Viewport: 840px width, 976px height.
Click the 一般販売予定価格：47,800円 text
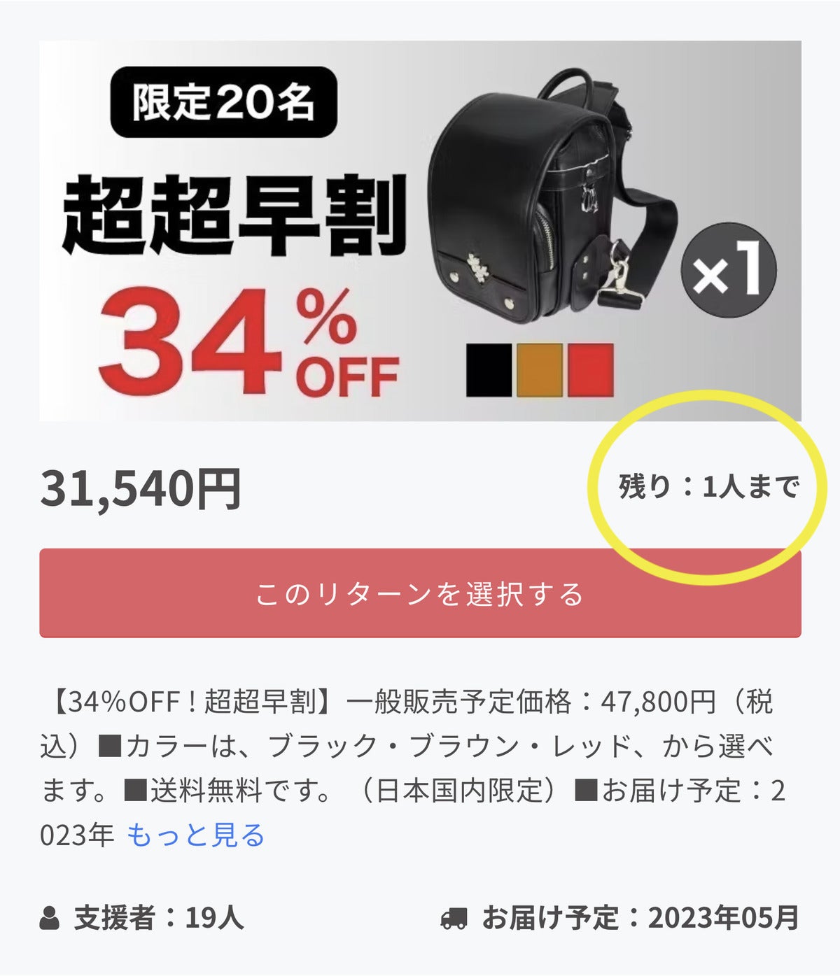(x=531, y=702)
